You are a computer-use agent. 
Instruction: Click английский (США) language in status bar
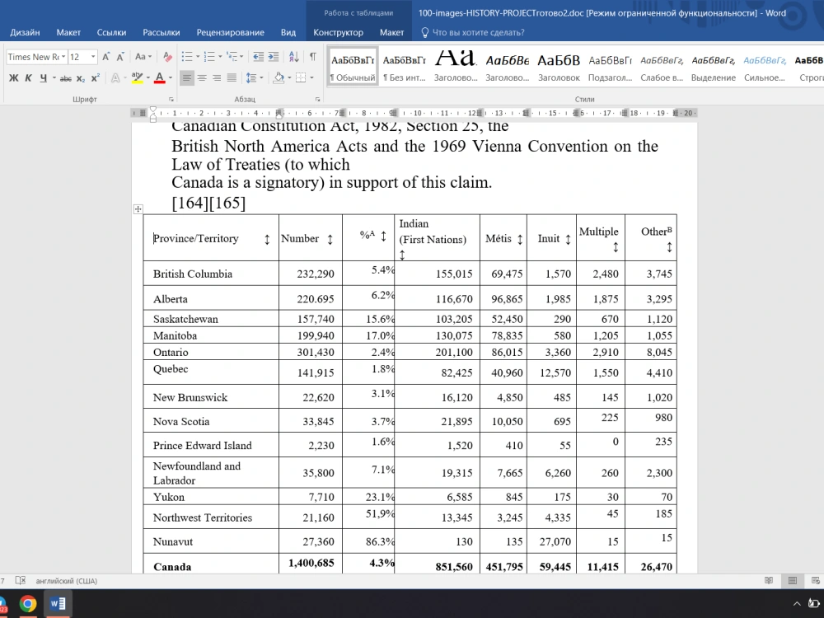[x=66, y=581]
